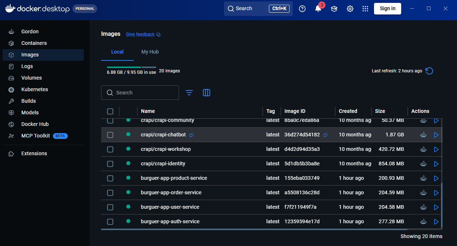Image resolution: width=457 pixels, height=246 pixels.
Task: Ask Gordon about burguer-app-order-service
Action: [x=423, y=192]
